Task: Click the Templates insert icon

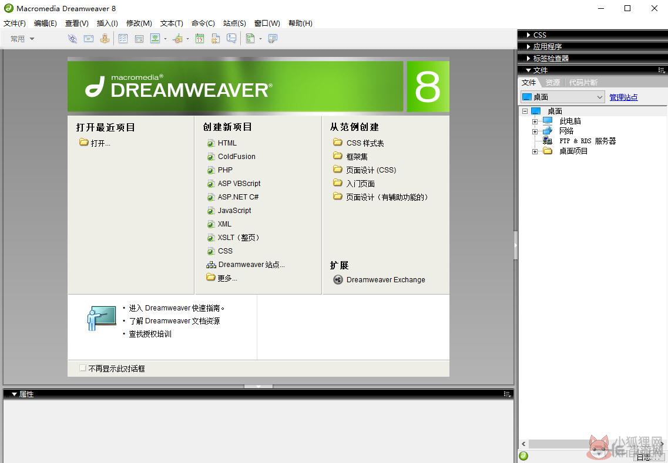Action: [x=250, y=39]
